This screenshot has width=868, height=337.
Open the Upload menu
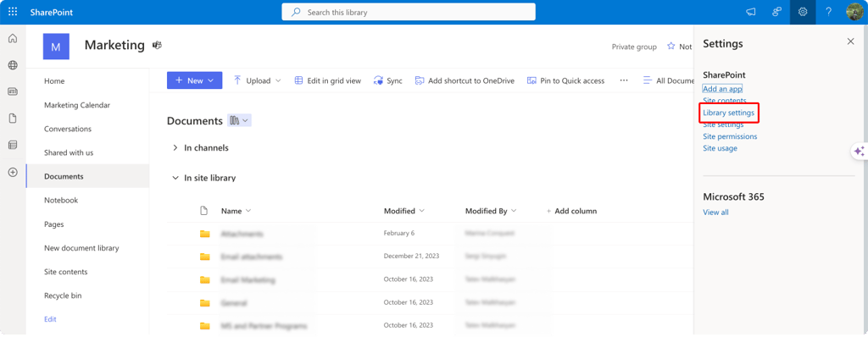pyautogui.click(x=258, y=80)
